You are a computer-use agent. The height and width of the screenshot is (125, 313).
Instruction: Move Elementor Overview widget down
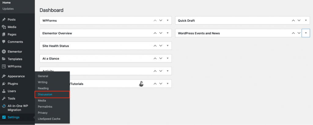tap(161, 33)
